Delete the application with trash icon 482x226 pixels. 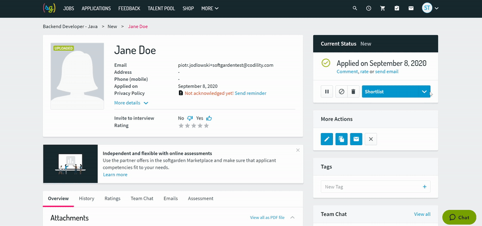353,92
